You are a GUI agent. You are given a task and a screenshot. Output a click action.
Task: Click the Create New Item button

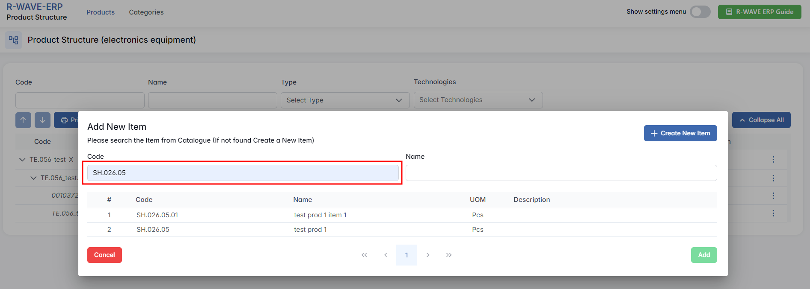(680, 133)
